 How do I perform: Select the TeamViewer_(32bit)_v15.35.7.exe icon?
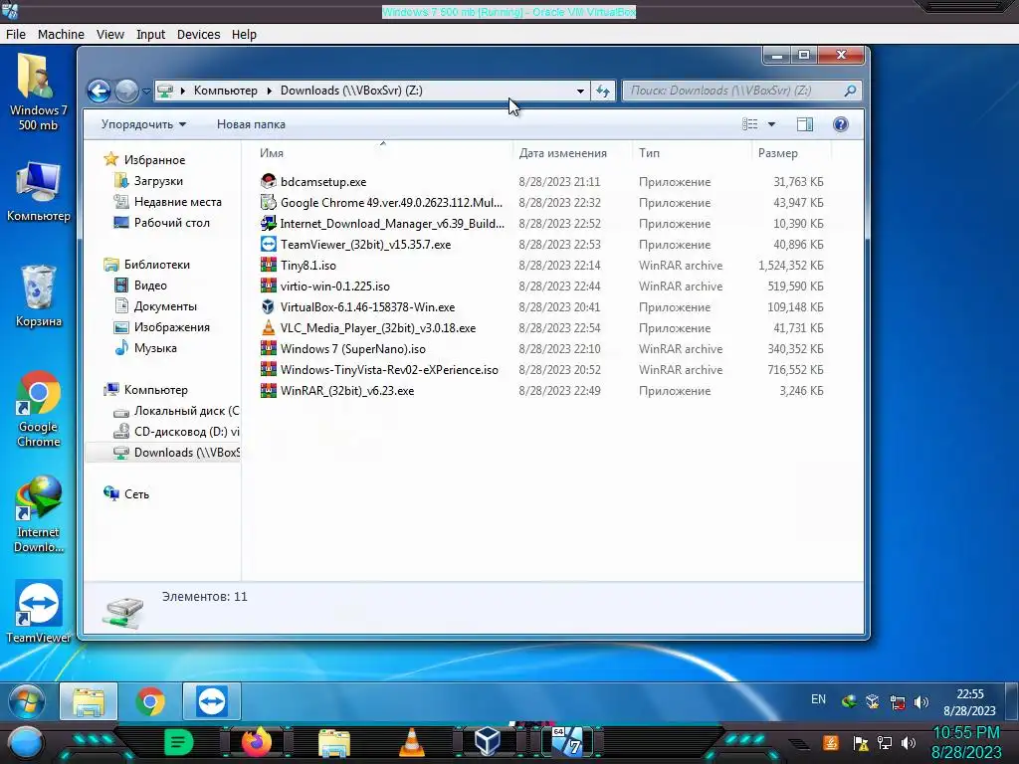[x=269, y=245]
